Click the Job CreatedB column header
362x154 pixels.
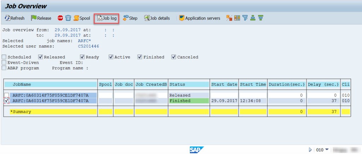tap(151, 84)
